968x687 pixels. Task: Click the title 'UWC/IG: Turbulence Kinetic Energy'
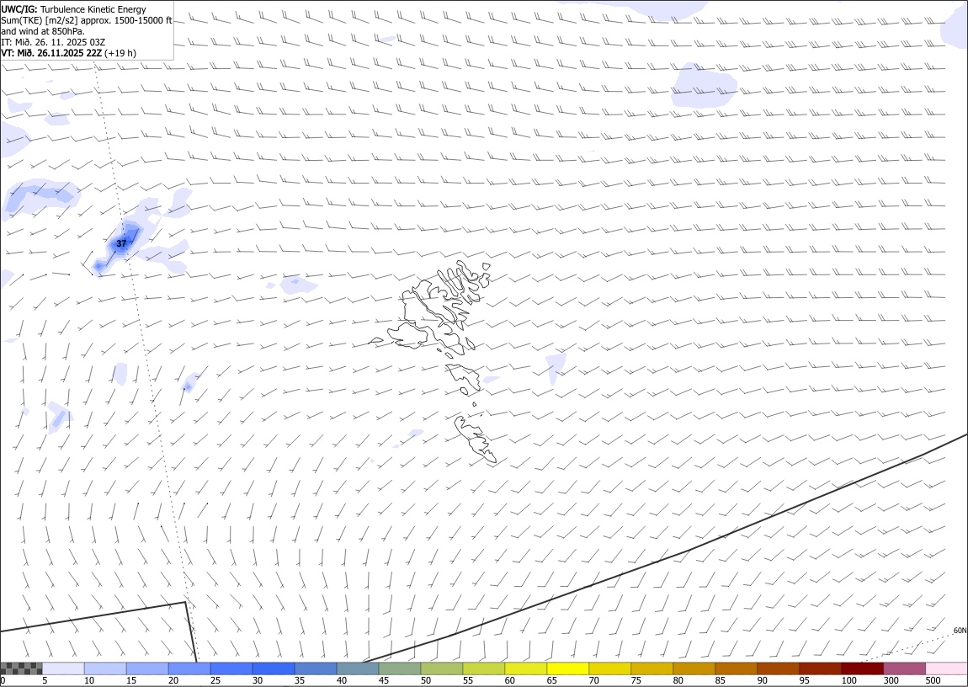(x=73, y=9)
